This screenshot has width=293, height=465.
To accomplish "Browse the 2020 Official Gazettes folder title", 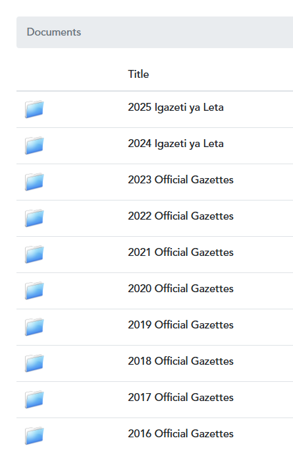I will click(180, 288).
